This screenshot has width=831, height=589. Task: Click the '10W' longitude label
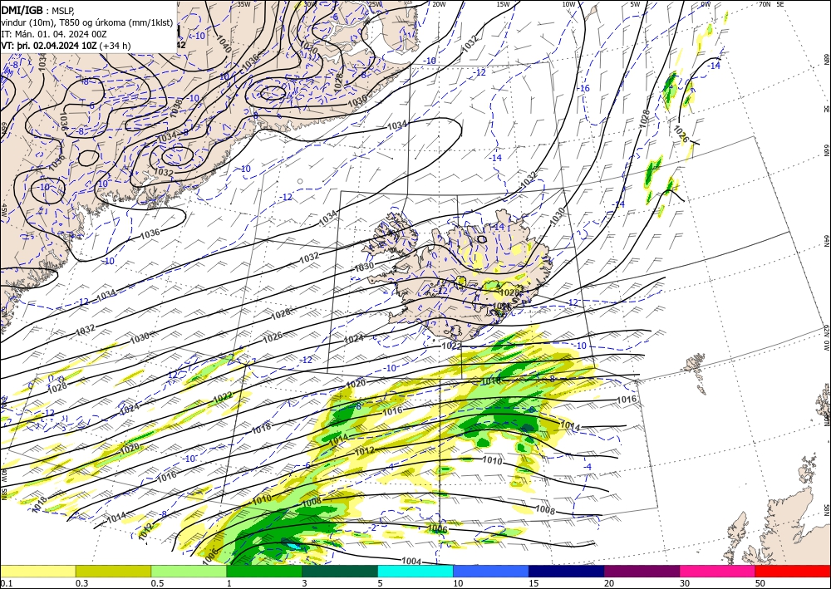point(568,4)
